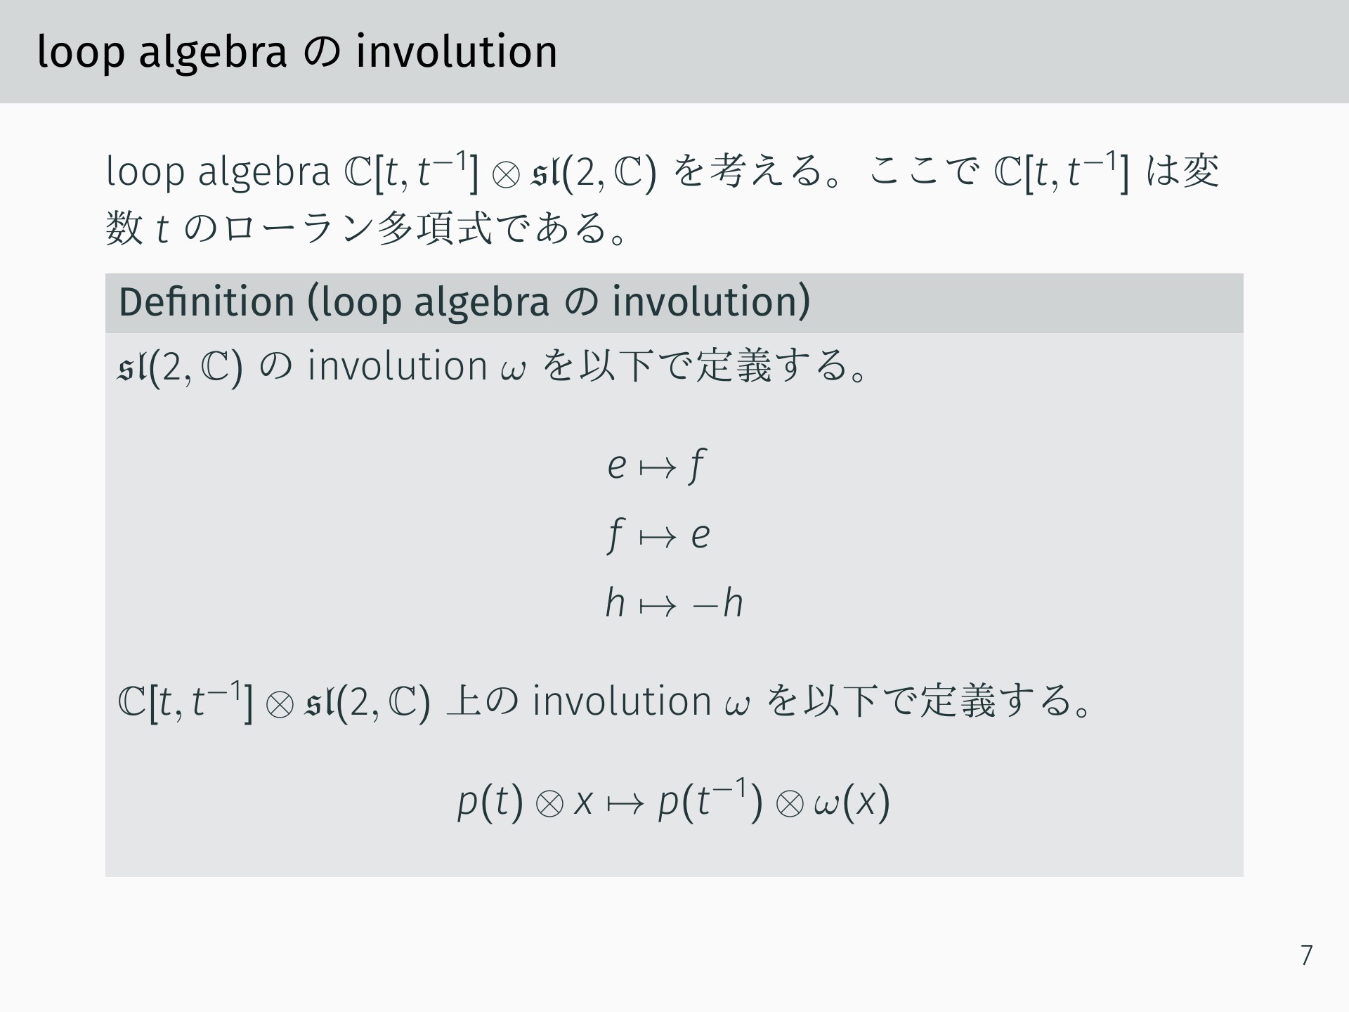
Task: Click the first intro line beginning 'loop algebra ℂ[t, t⁻¹]'
Action: click(663, 171)
